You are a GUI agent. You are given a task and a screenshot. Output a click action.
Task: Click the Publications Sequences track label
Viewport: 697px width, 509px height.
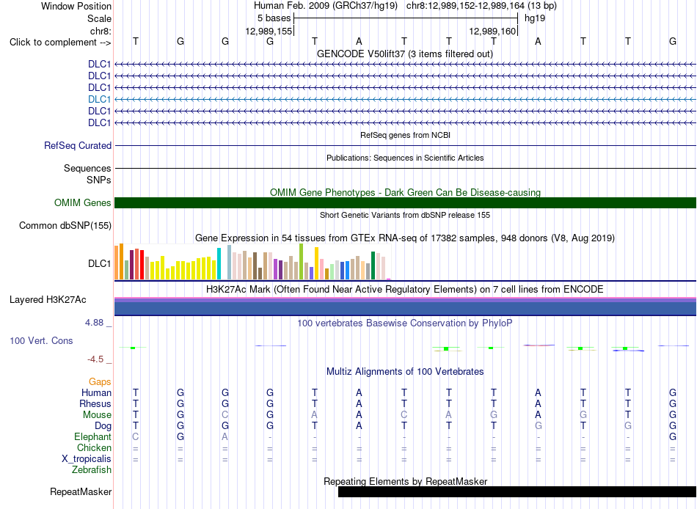tap(87, 168)
